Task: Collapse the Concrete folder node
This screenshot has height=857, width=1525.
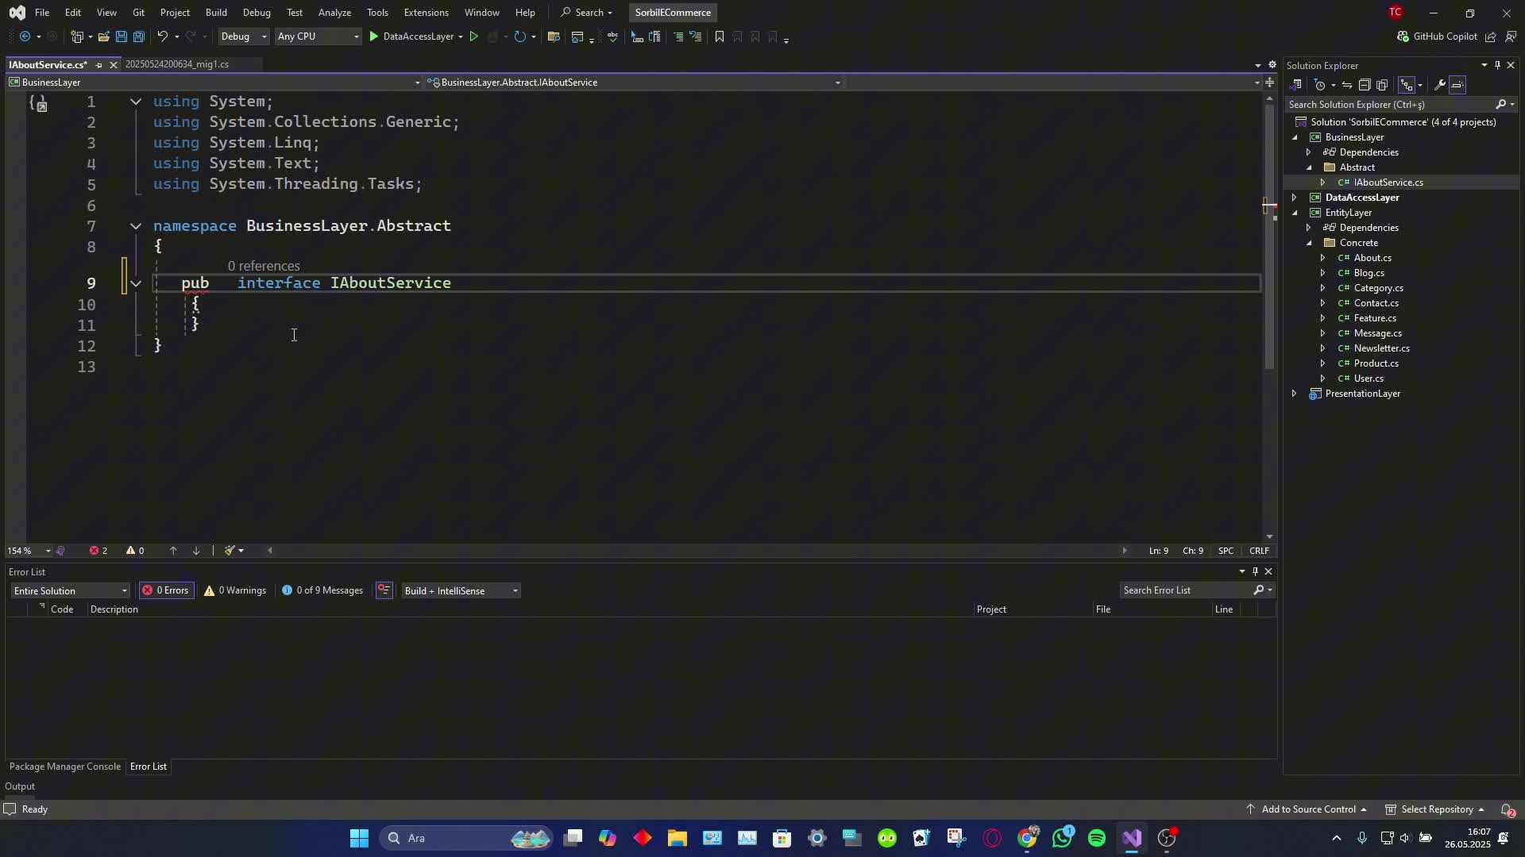Action: (x=1309, y=243)
